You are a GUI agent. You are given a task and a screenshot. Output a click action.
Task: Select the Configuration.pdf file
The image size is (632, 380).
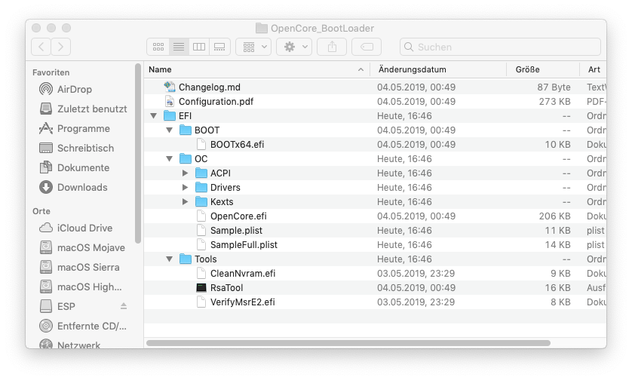[x=376, y=102]
